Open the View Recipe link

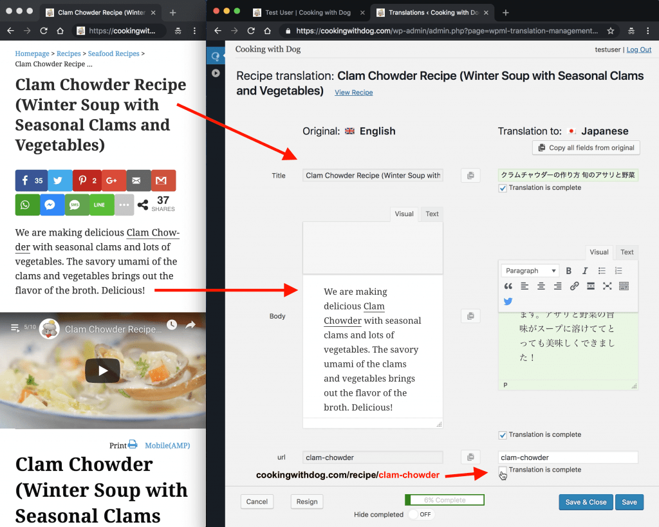(354, 93)
